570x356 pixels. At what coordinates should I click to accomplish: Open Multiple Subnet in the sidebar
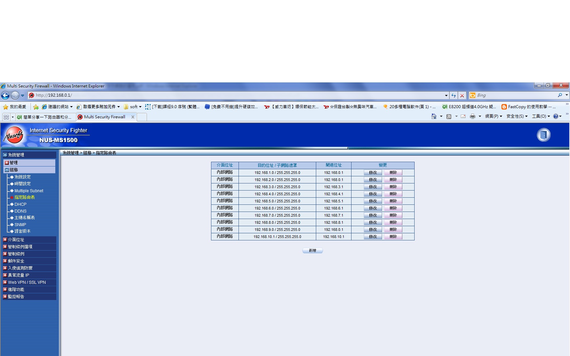pos(29,191)
